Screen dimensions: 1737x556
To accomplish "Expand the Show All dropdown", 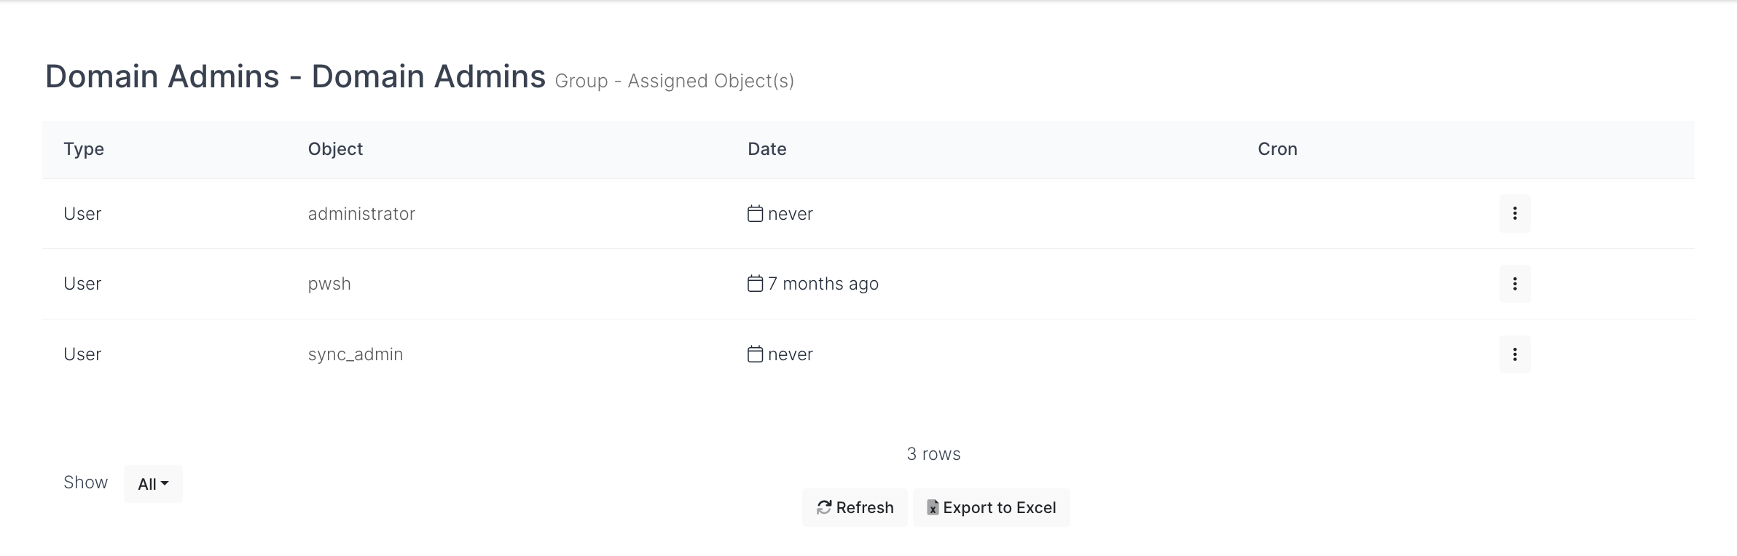I will click(x=153, y=484).
